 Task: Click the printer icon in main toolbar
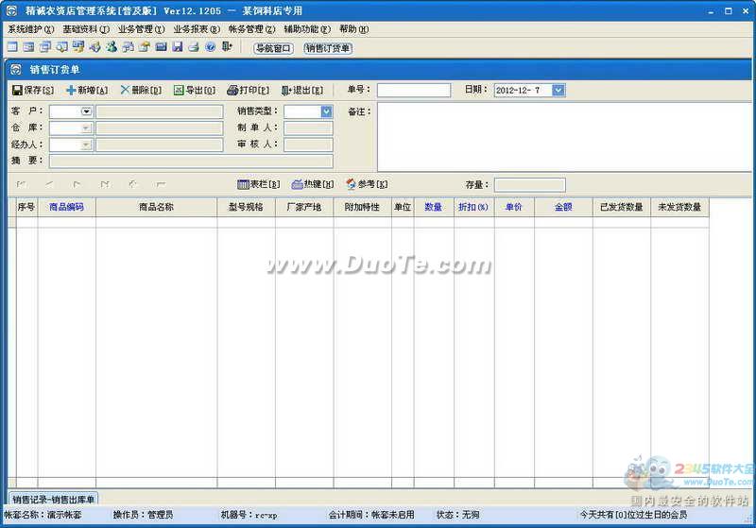tap(194, 46)
